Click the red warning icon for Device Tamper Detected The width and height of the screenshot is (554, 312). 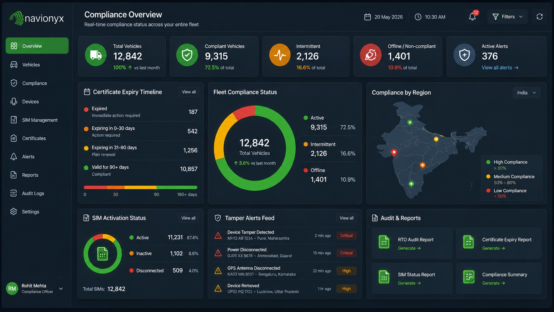(x=218, y=235)
